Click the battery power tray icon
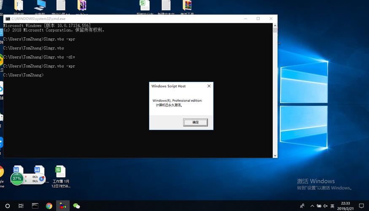This screenshot has height=211, width=369. click(319, 206)
